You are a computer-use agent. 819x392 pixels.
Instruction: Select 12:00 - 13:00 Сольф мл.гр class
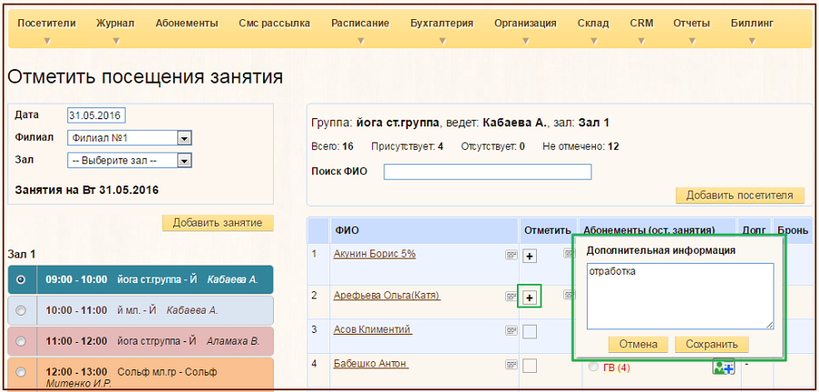tap(21, 373)
